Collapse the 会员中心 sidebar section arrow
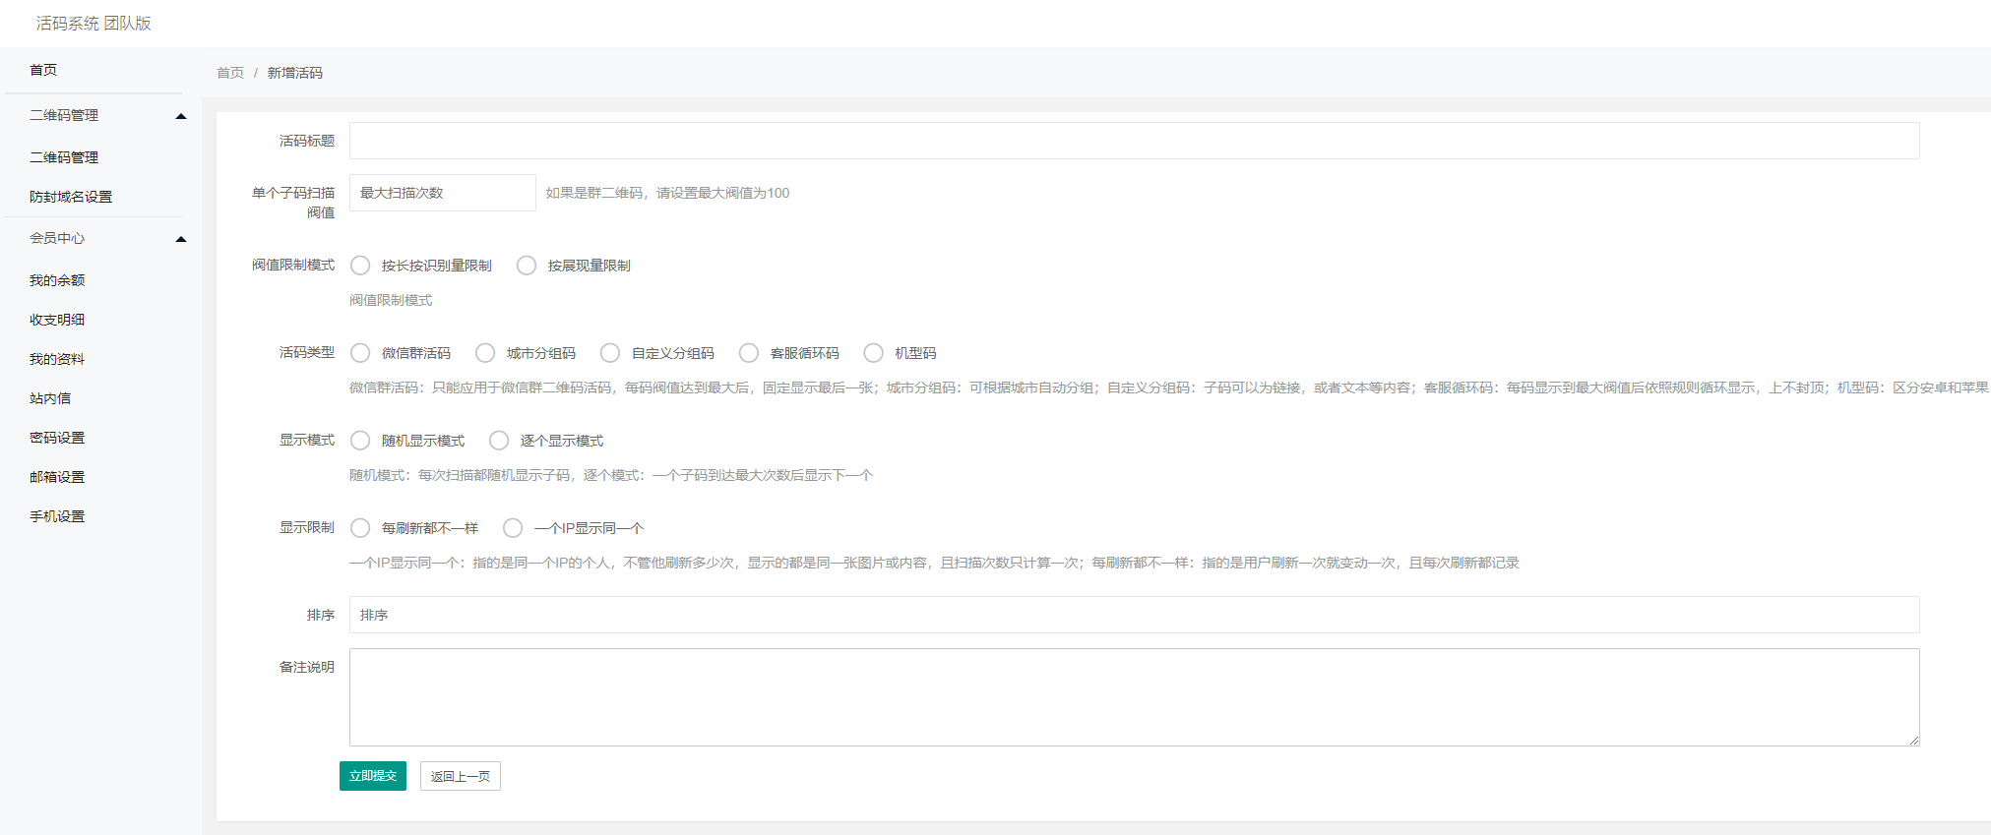 [x=181, y=239]
